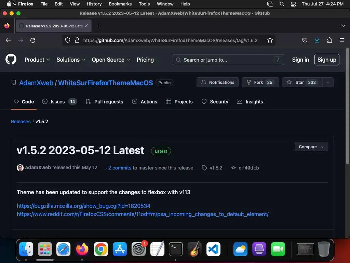The width and height of the screenshot is (350, 263).
Task: Open the AdamXweb owner link
Action: coord(36,83)
